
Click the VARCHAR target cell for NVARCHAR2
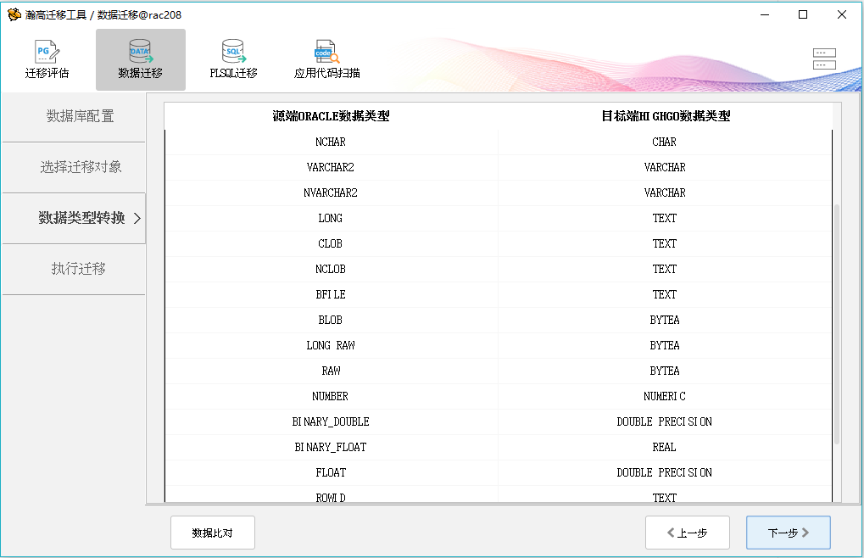click(x=665, y=193)
